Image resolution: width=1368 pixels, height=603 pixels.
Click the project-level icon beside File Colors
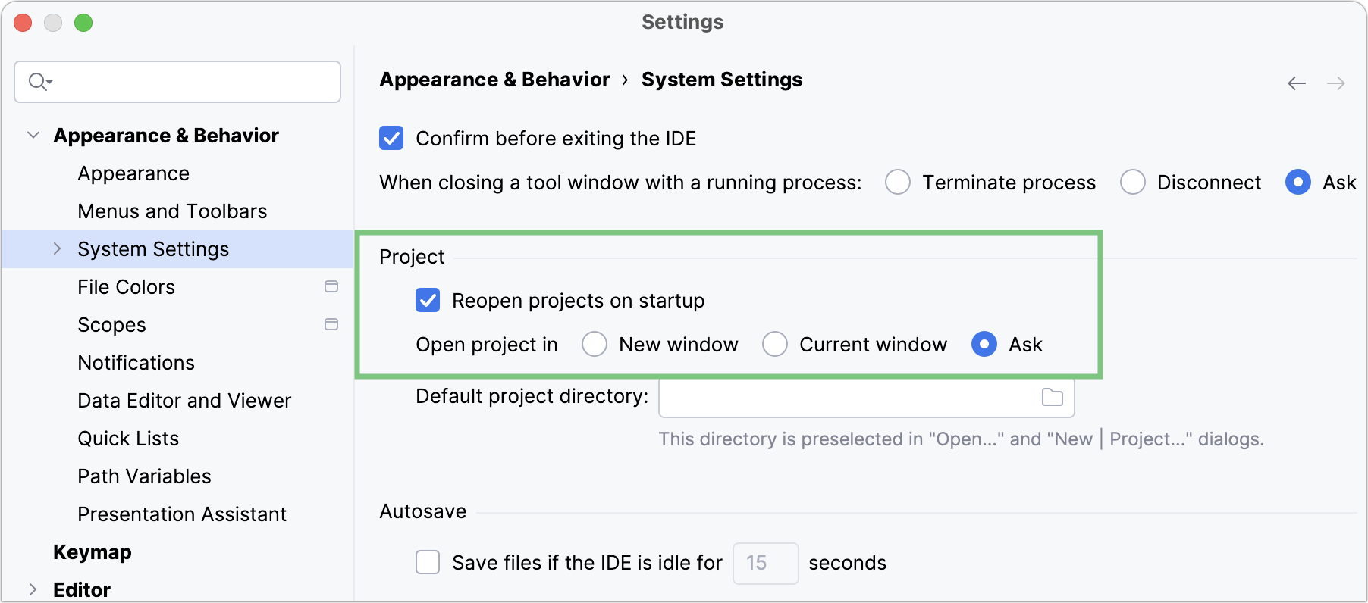pyautogui.click(x=331, y=286)
